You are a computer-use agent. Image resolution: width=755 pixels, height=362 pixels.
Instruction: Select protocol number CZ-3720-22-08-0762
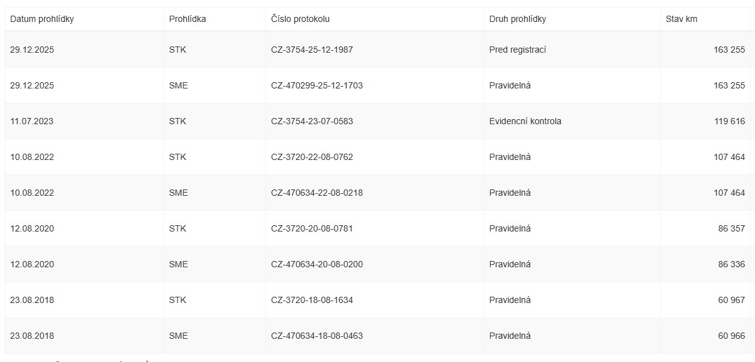(312, 157)
